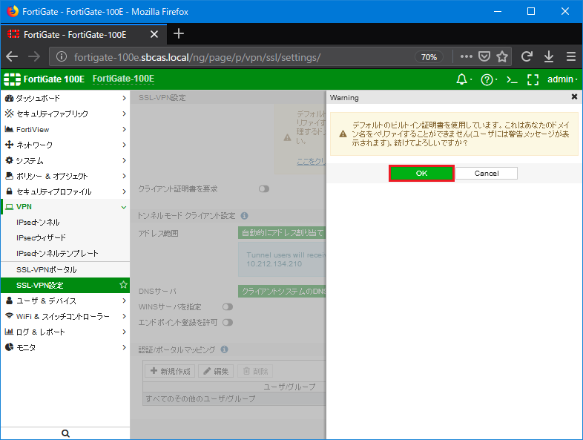Click the dashboard gauge icon
Image resolution: width=583 pixels, height=440 pixels.
point(9,98)
